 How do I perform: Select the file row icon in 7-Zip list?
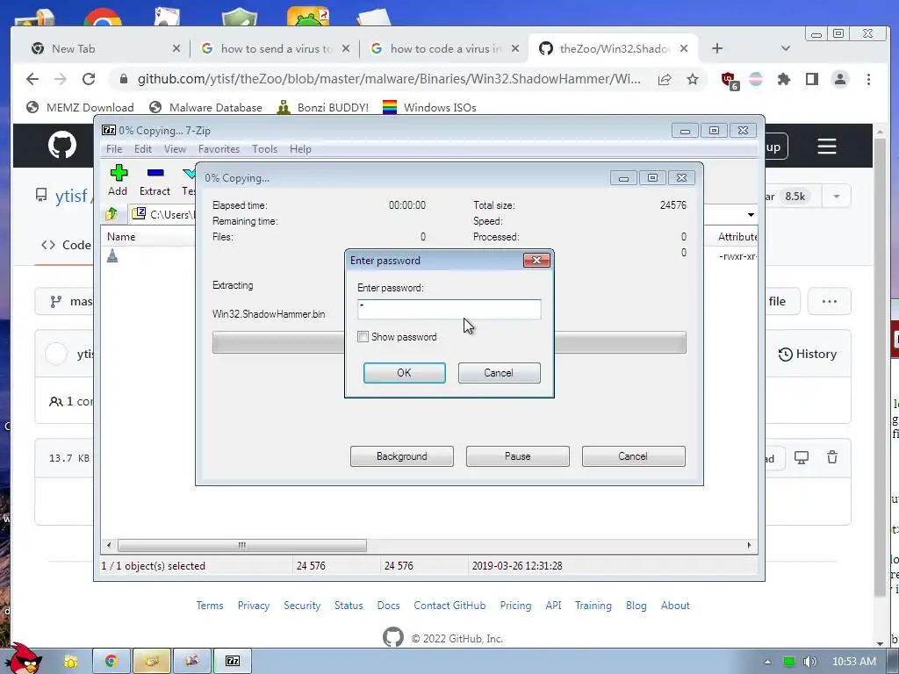tap(112, 255)
